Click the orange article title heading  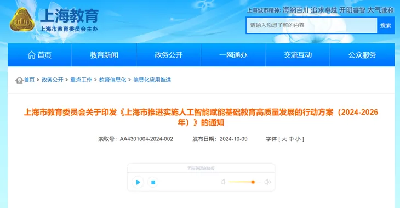click(201, 117)
